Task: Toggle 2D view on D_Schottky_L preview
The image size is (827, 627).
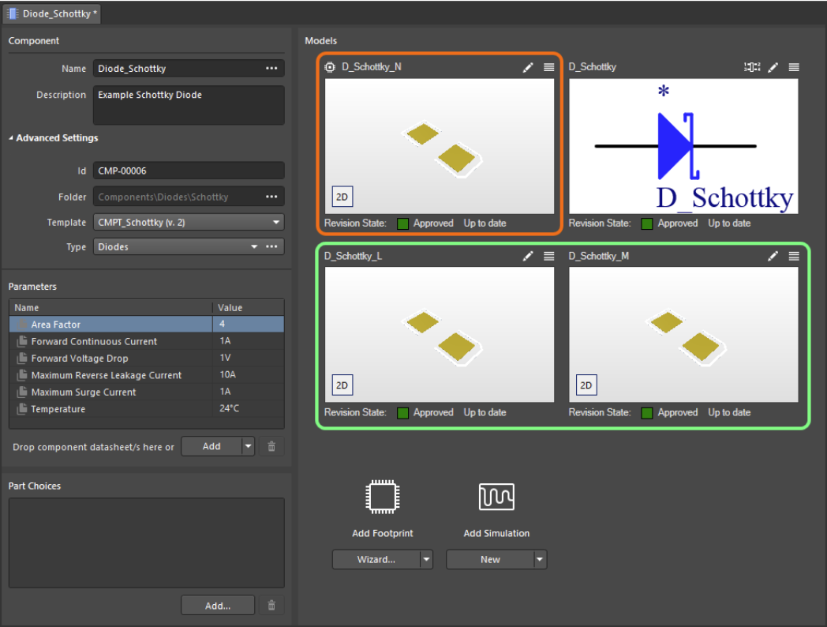Action: click(x=342, y=385)
